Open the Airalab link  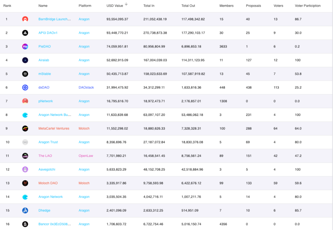coord(44,60)
